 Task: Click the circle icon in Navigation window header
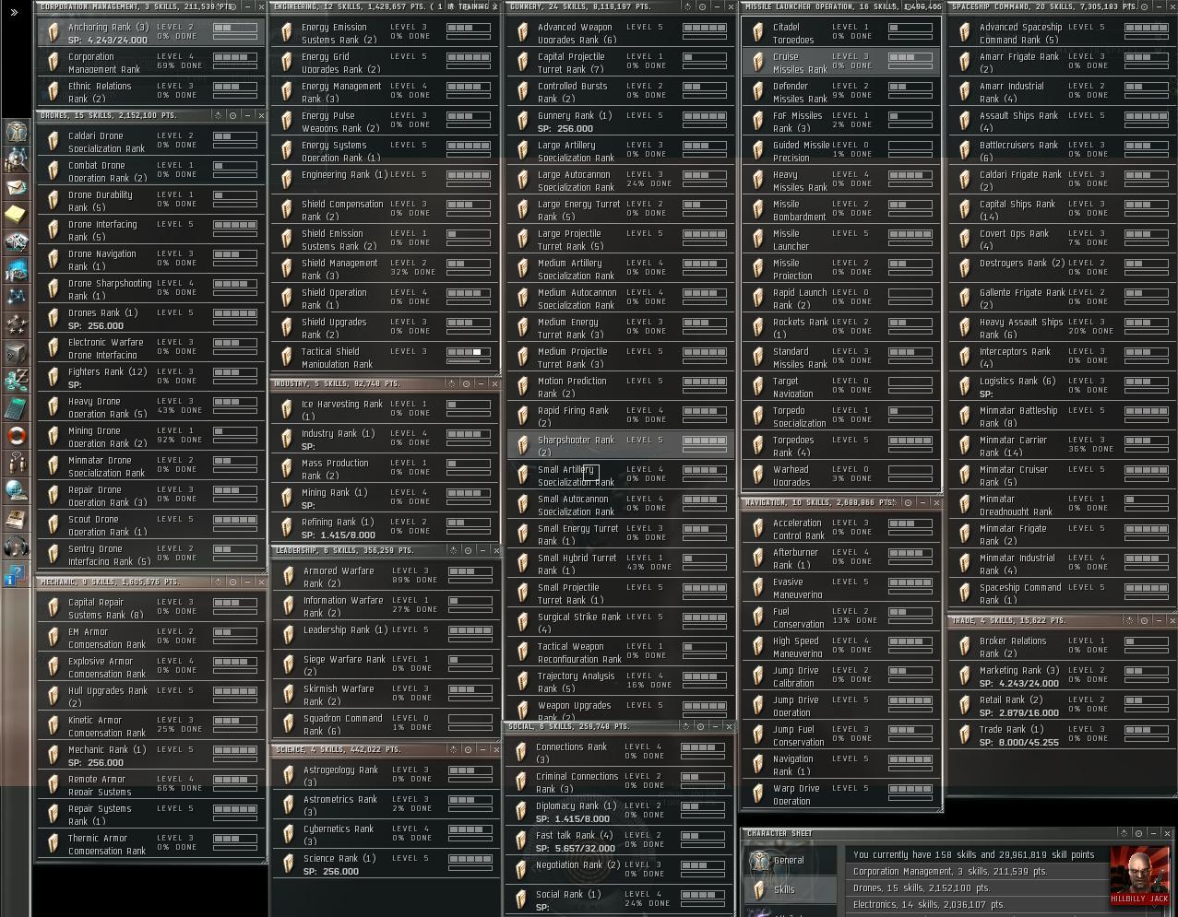(x=909, y=502)
